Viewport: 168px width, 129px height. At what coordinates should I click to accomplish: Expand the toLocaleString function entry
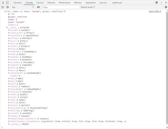click(9, 108)
